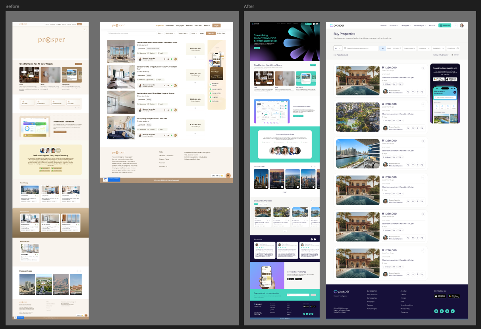This screenshot has width=481, height=329.
Task: Click the previous-image arrow on the Palm Beach Tower photo
Action: [109, 51]
